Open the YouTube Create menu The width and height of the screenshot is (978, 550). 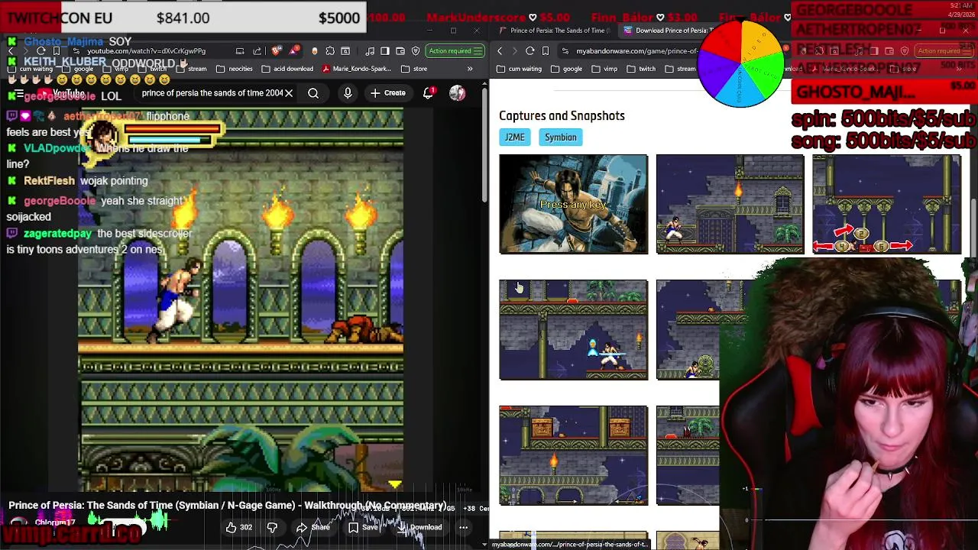click(x=388, y=93)
